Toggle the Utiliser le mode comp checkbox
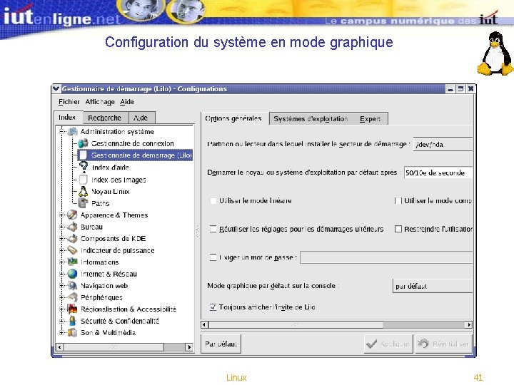Screen dimensions: 514x385 398,200
